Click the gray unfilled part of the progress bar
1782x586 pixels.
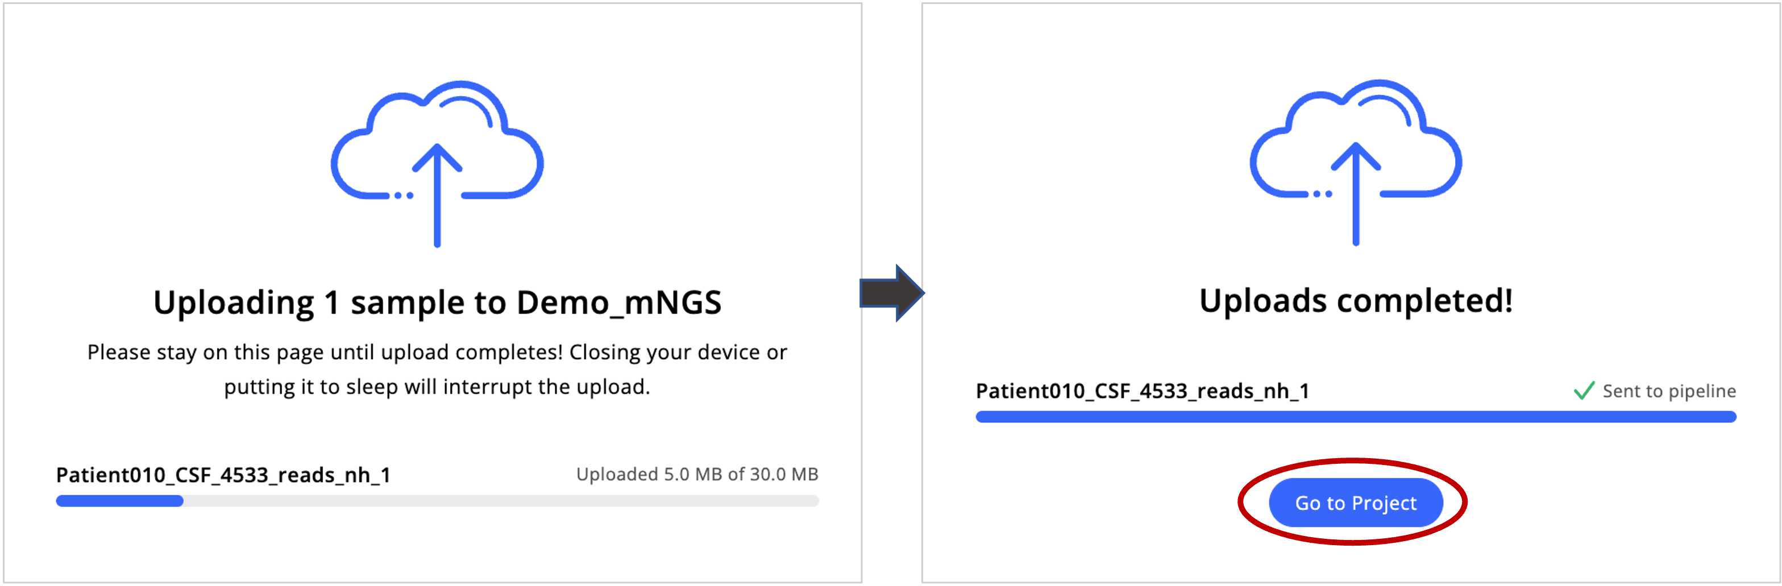tap(501, 501)
